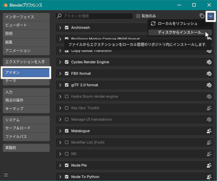Enable the ND addon checkbox
The height and width of the screenshot is (181, 217).
tap(67, 154)
